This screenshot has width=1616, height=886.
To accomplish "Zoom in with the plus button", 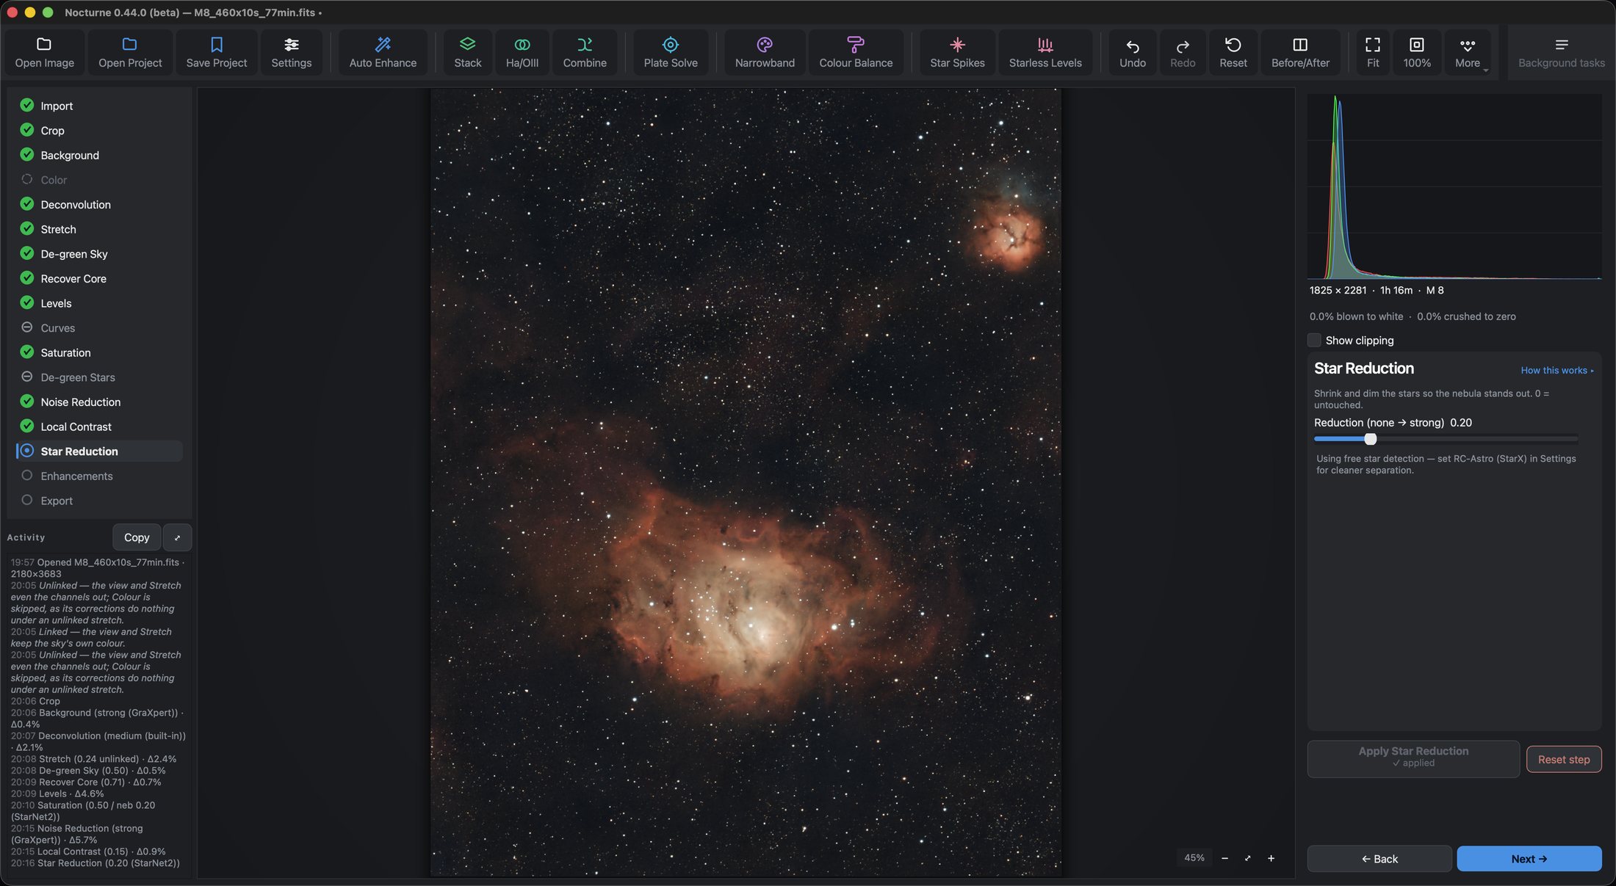I will pos(1271,858).
